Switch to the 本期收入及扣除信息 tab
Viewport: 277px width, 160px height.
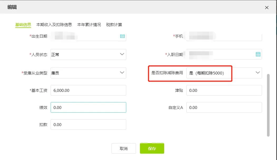tap(54, 25)
